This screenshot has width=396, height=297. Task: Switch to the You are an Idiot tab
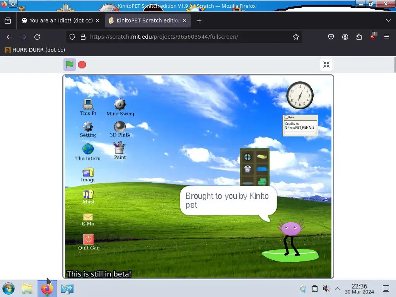pyautogui.click(x=61, y=20)
